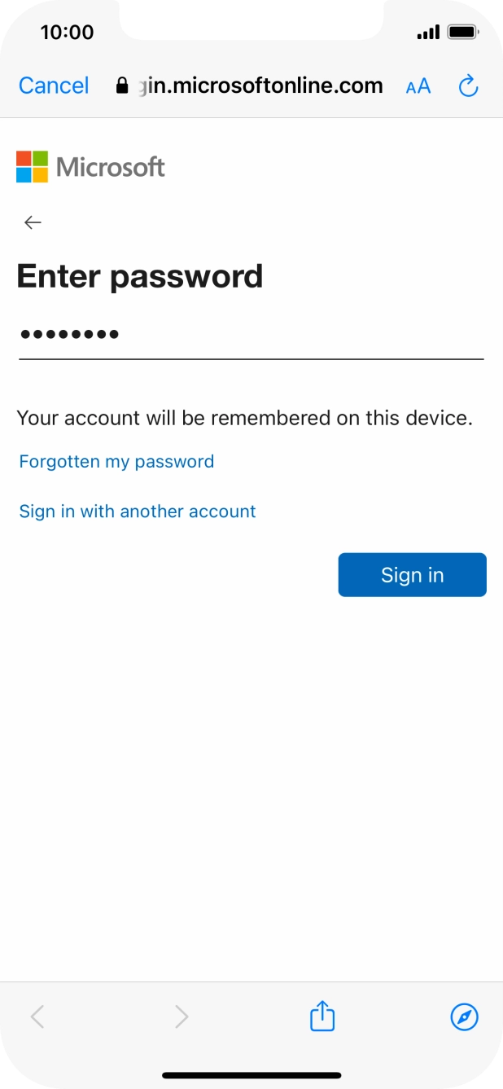Tap the Enter password heading
This screenshot has height=1089, width=503.
click(140, 277)
